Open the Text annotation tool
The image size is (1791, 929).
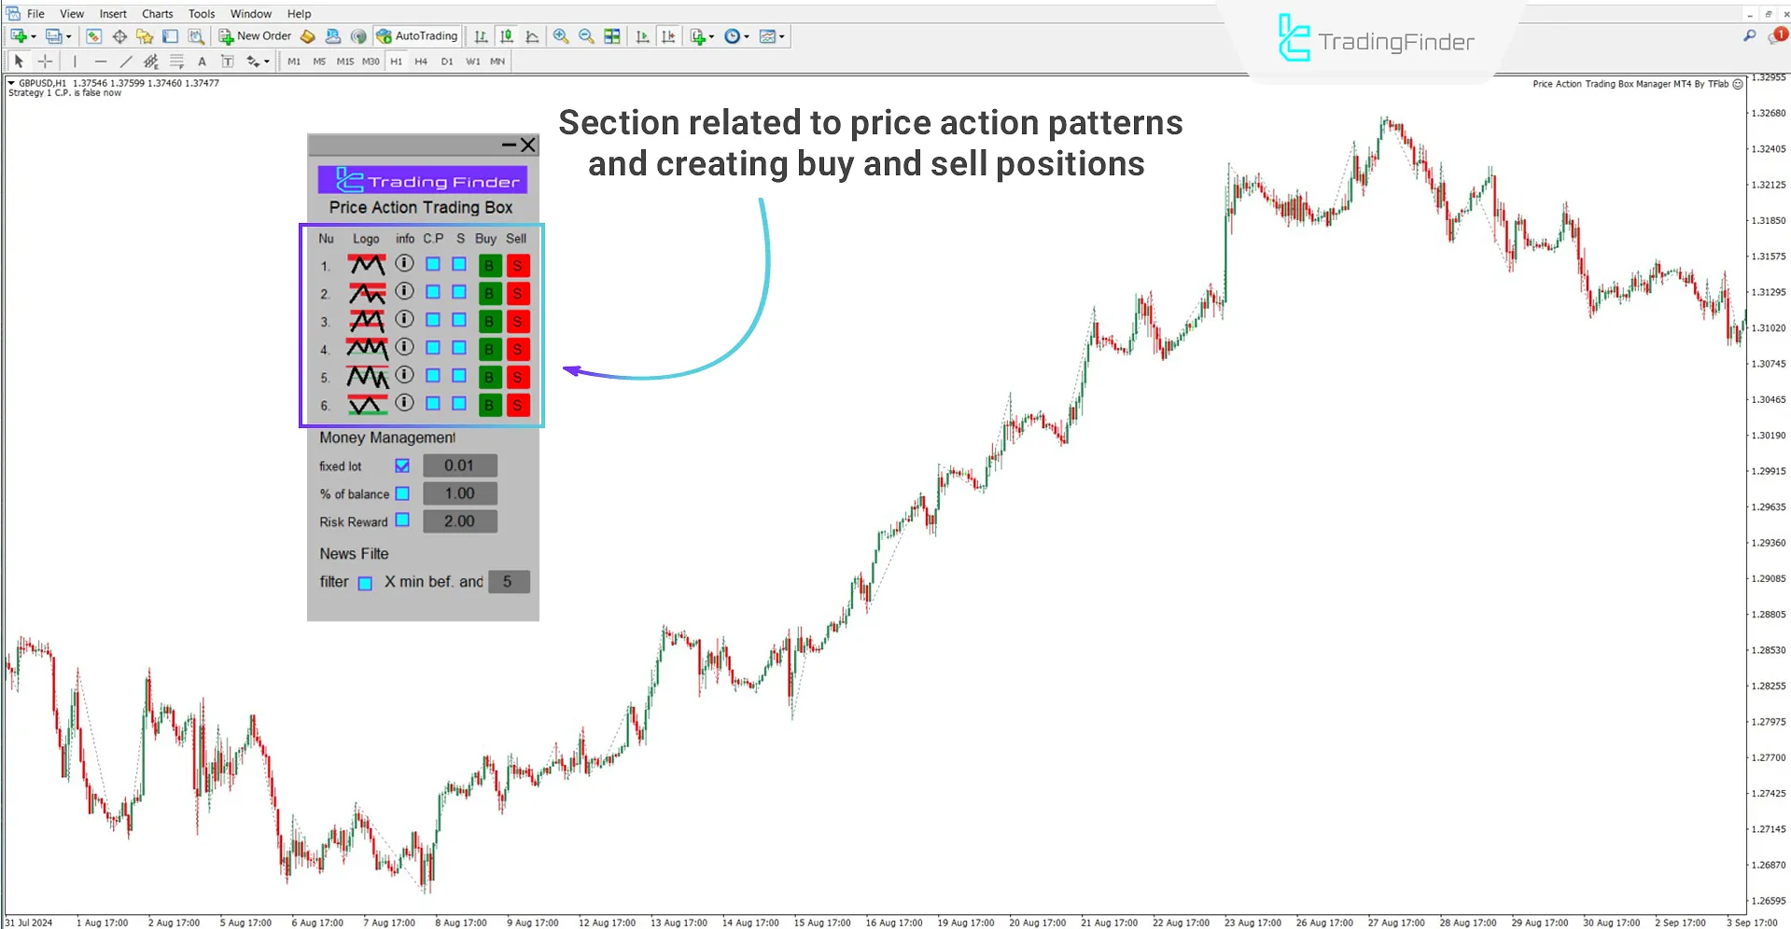(202, 61)
